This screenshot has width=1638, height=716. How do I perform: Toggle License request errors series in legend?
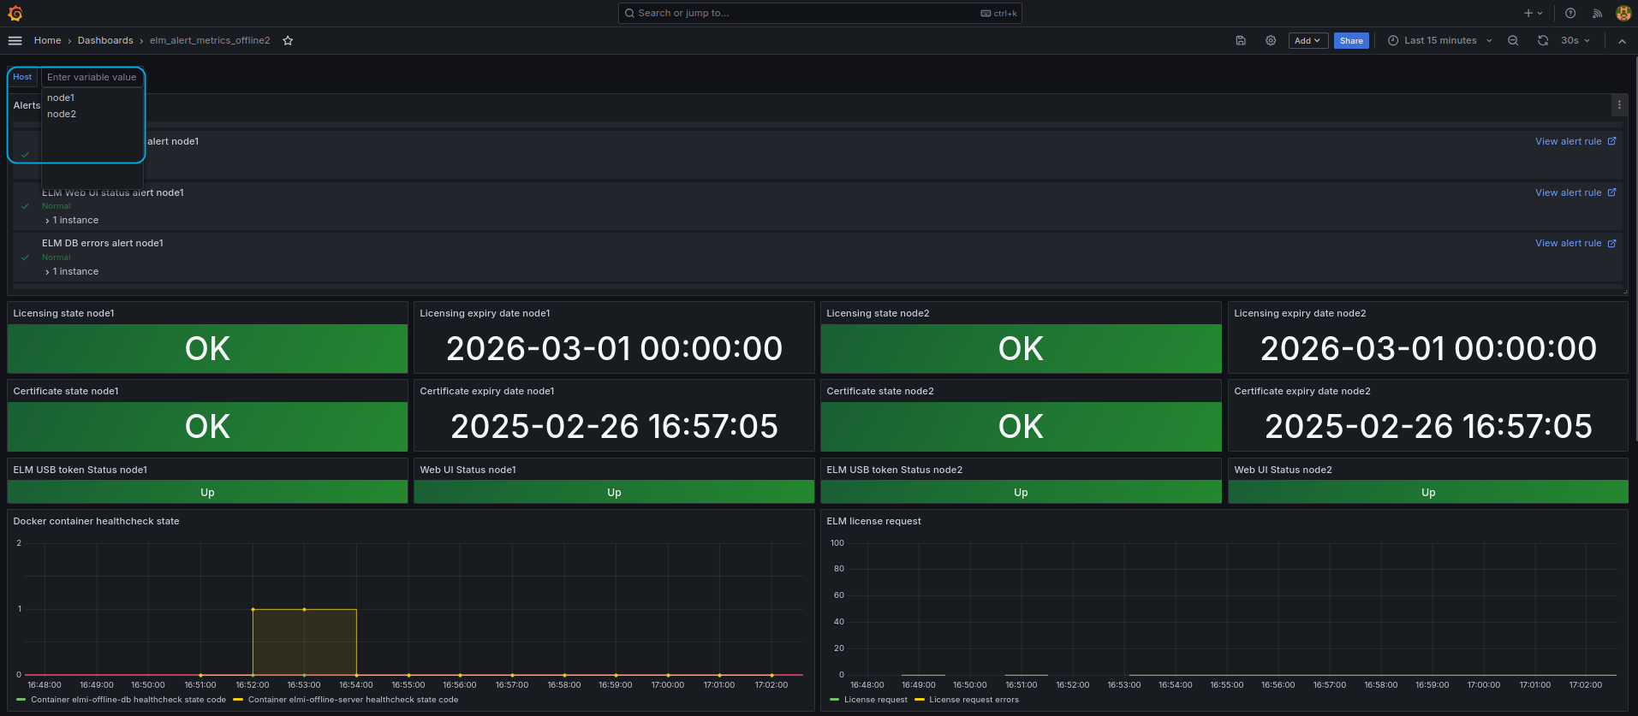coord(973,700)
